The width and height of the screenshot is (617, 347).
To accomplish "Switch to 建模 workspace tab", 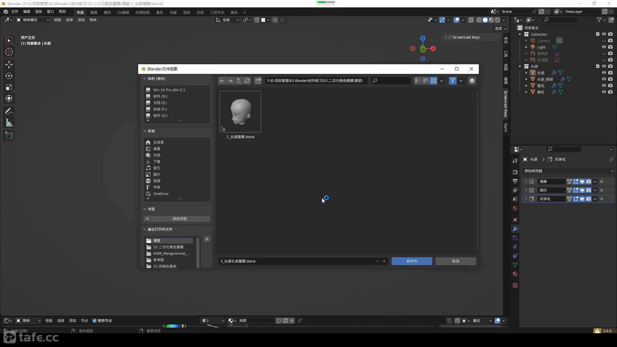I will point(94,13).
